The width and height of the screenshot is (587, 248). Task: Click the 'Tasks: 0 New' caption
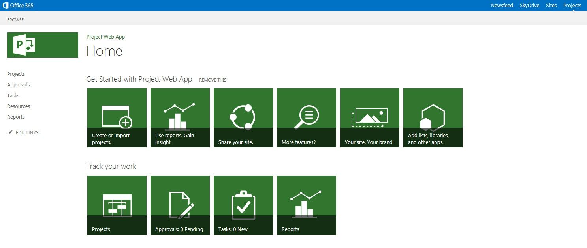pos(233,229)
